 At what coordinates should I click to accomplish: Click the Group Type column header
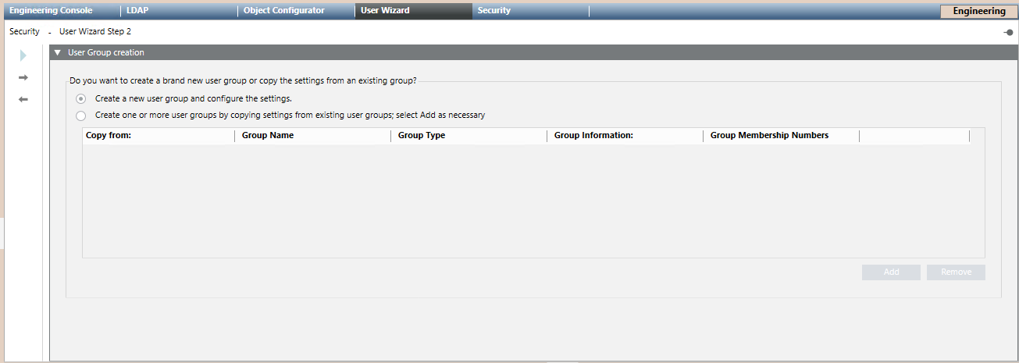tap(422, 136)
